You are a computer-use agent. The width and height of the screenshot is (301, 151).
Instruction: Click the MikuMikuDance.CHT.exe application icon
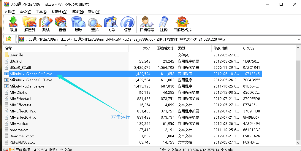7,80
